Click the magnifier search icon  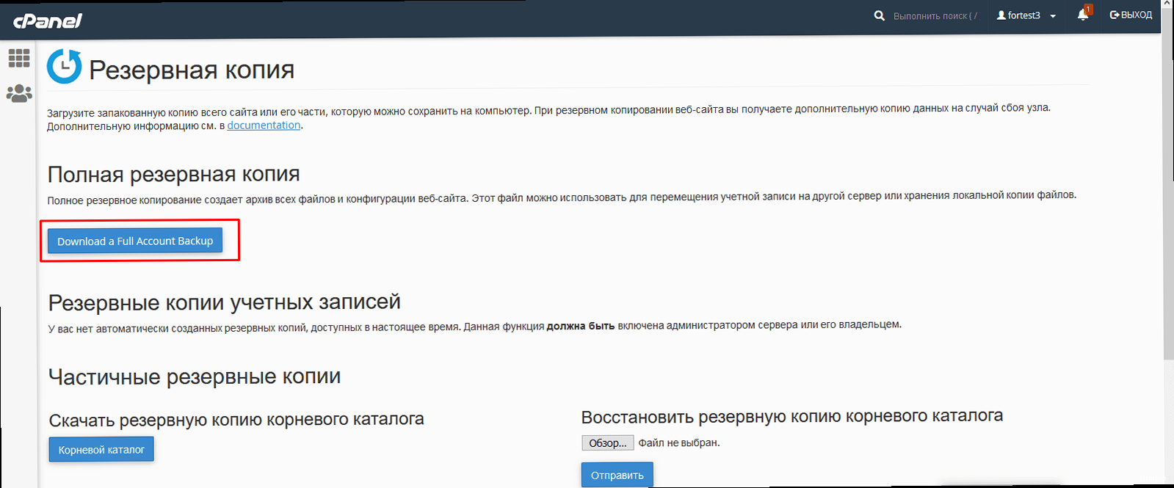click(x=879, y=15)
